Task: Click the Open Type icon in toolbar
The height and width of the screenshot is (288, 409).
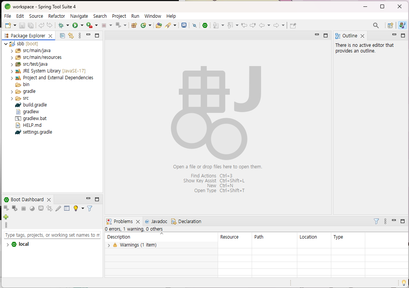Action: click(158, 25)
